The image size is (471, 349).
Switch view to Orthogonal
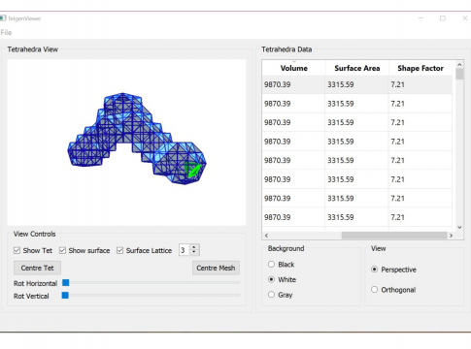pyautogui.click(x=374, y=289)
